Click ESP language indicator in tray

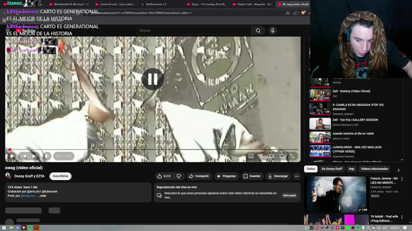pos(385,228)
